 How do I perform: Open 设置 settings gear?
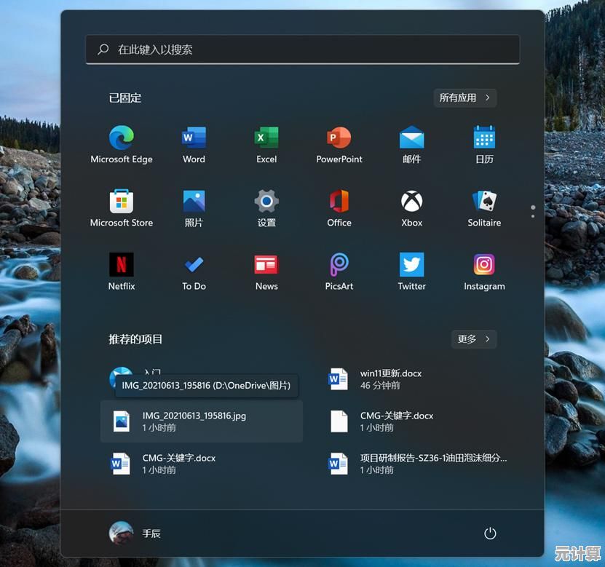pyautogui.click(x=266, y=208)
